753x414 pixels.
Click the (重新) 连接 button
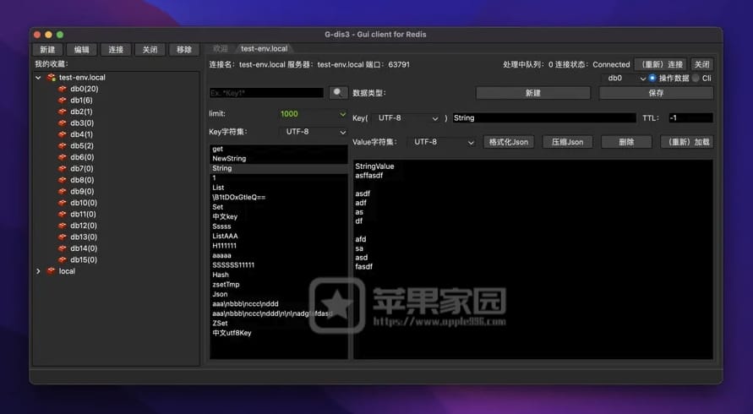click(x=662, y=64)
